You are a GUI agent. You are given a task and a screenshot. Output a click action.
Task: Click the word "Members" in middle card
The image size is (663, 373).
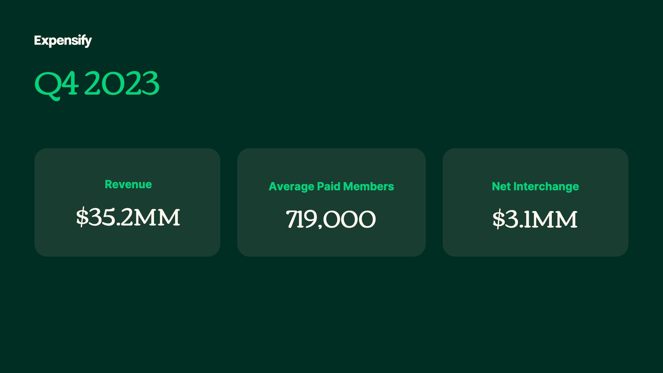tap(368, 186)
